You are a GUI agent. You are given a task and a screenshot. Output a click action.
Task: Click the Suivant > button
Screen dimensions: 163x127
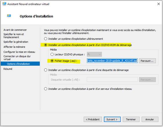point(112,119)
